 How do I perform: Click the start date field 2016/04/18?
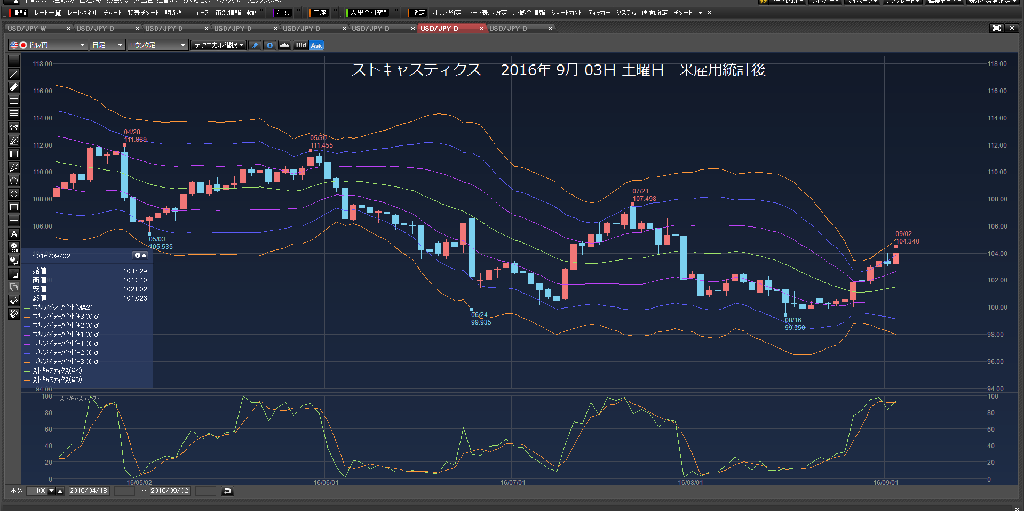pos(89,491)
